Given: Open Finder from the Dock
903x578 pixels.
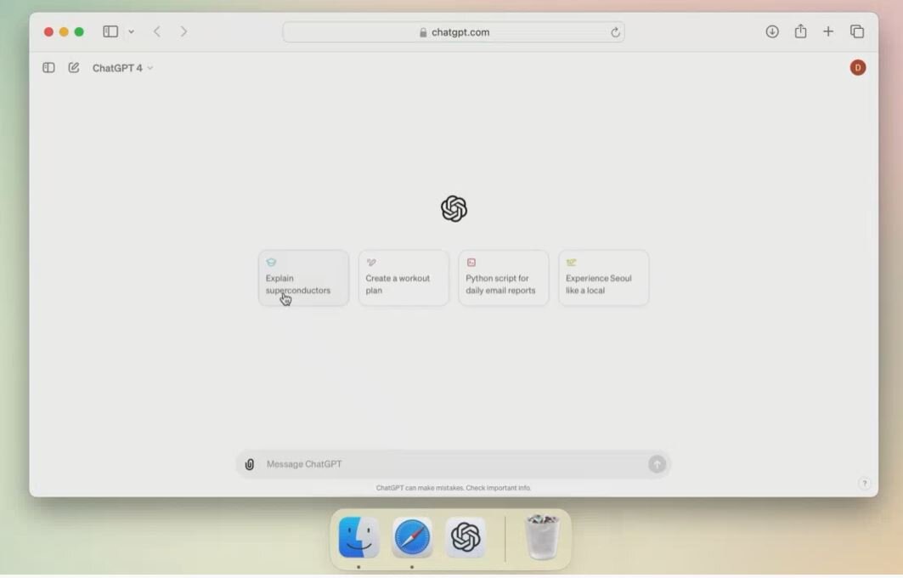Looking at the screenshot, I should (x=358, y=538).
